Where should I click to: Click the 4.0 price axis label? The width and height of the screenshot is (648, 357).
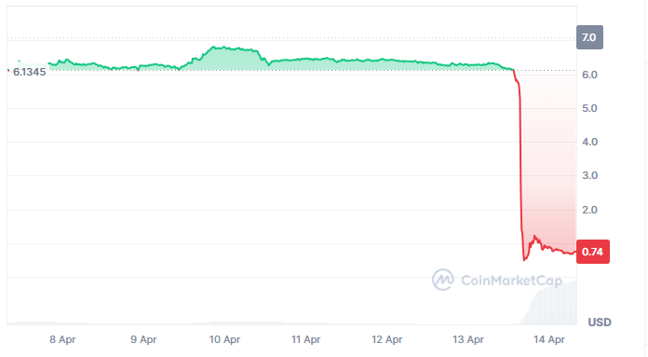tap(589, 142)
